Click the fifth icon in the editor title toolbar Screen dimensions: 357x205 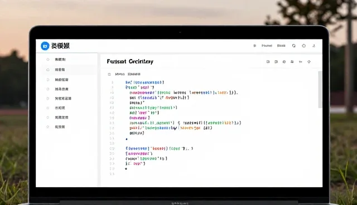pyautogui.click(x=300, y=62)
